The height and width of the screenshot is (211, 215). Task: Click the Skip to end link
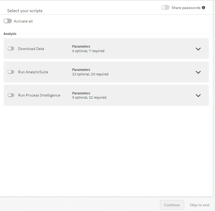pos(199,205)
